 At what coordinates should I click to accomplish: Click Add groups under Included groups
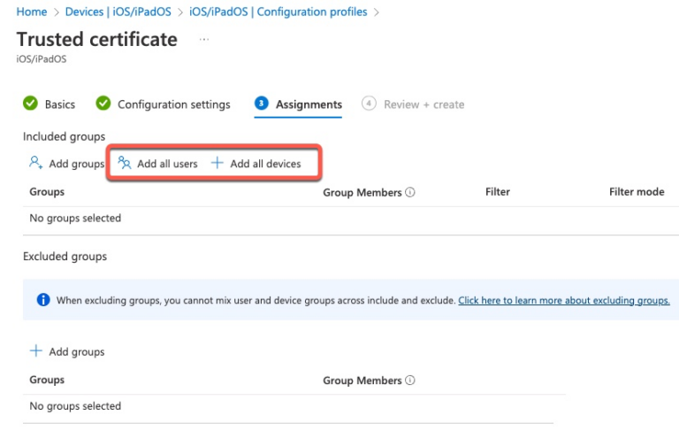coord(67,164)
